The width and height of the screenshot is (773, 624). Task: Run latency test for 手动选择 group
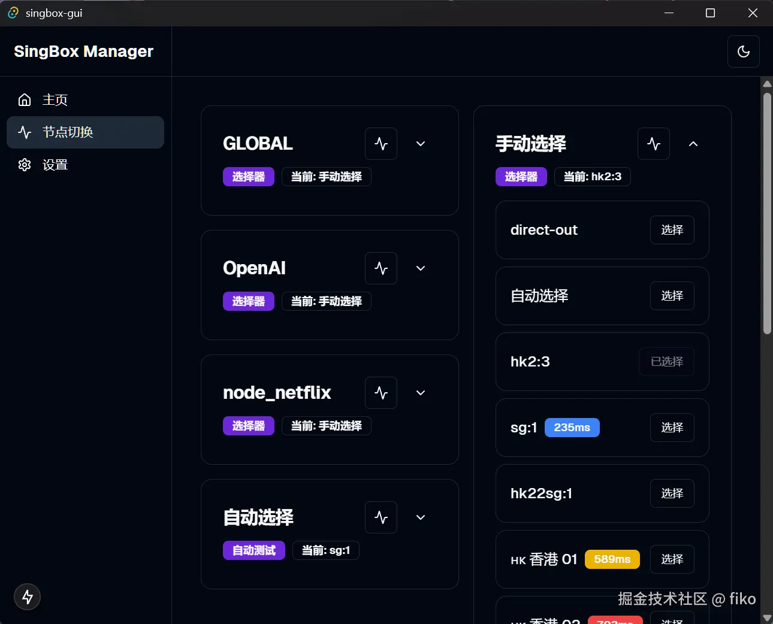pos(654,144)
